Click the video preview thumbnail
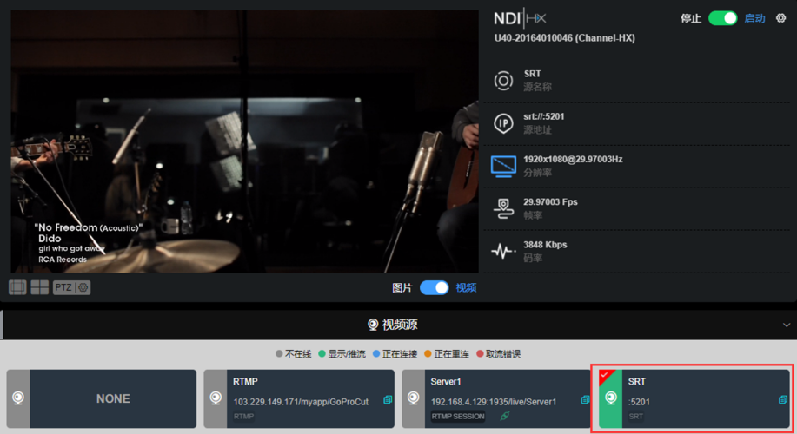 (x=244, y=141)
